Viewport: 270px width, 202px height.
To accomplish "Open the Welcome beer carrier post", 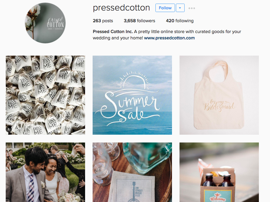I will (x=219, y=172).
